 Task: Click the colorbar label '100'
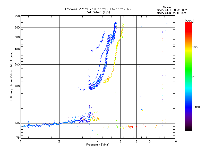click(x=195, y=47)
